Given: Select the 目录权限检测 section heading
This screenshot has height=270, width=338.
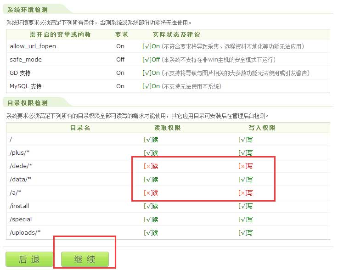Looking at the screenshot, I should [27, 103].
